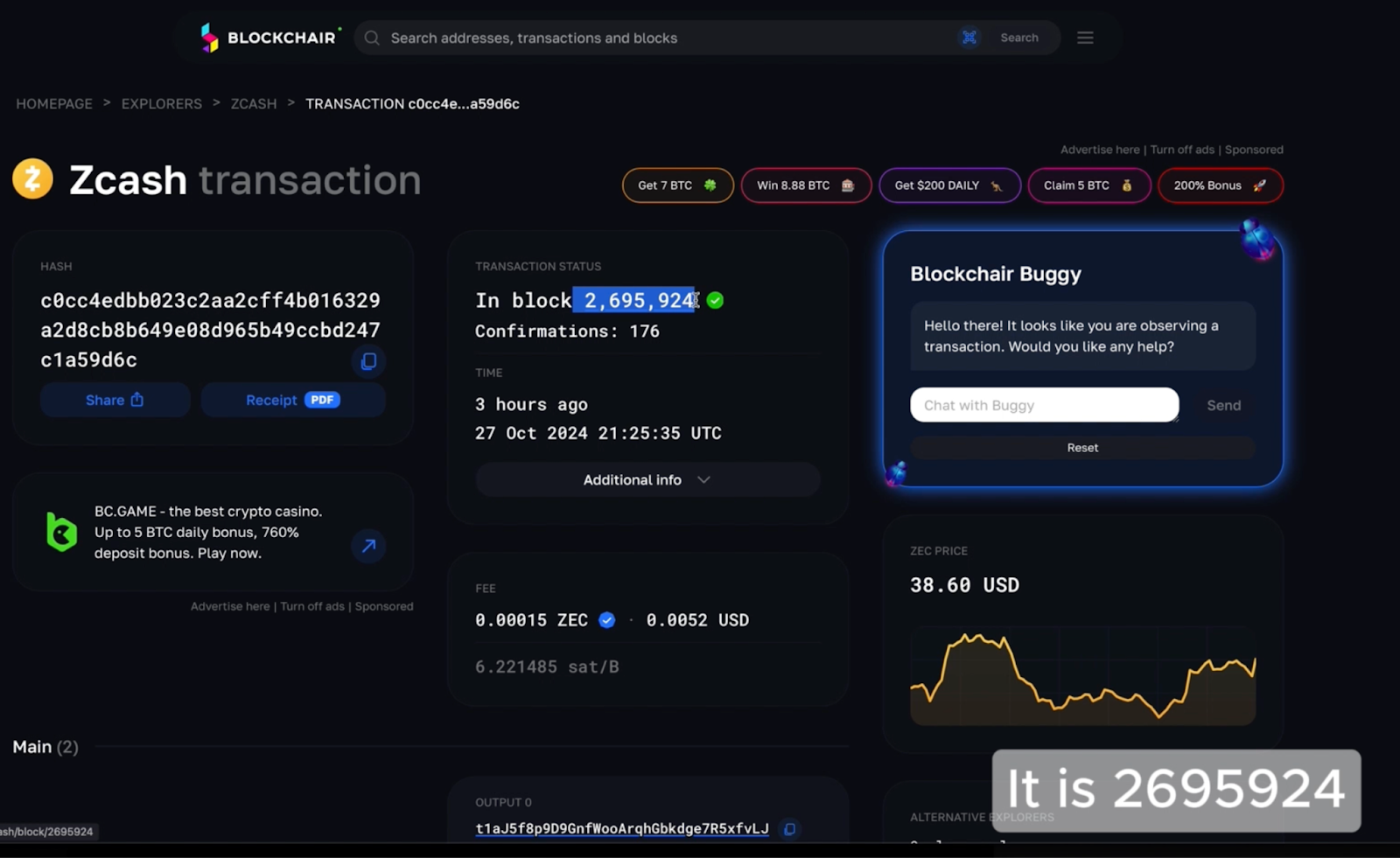The width and height of the screenshot is (1400, 858).
Task: Expand the Additional info section
Action: click(x=647, y=479)
